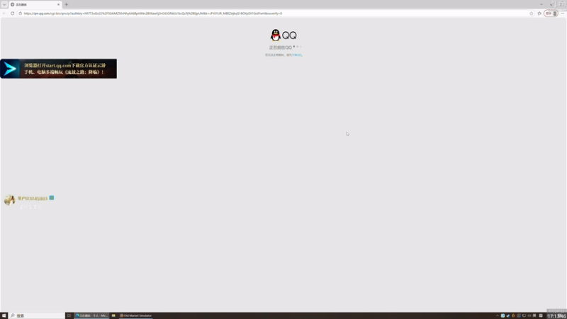The width and height of the screenshot is (567, 319).
Task: Click the taskbar clock
Action: point(556,315)
